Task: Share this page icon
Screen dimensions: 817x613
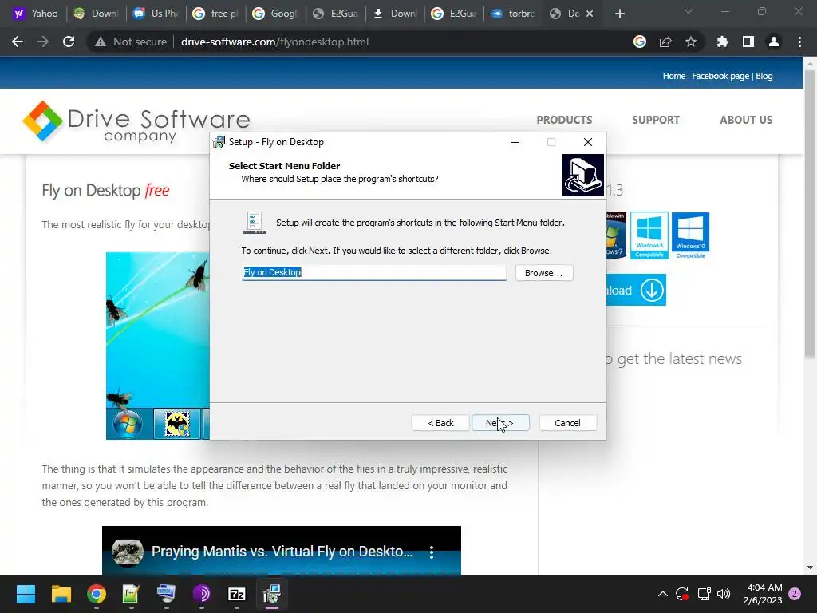Action: (665, 42)
